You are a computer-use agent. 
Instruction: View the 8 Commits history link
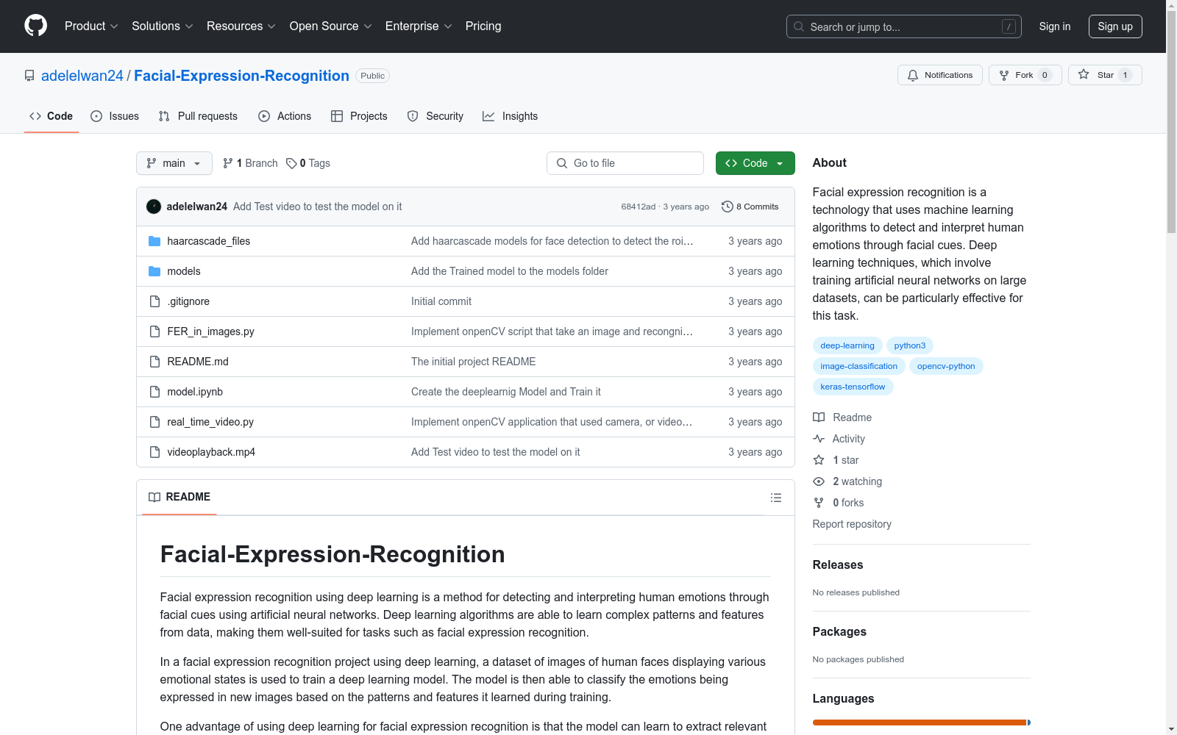[750, 207]
